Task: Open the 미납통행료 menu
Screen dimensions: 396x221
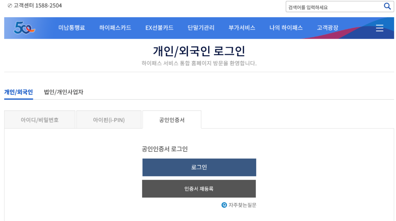Action: click(x=72, y=28)
